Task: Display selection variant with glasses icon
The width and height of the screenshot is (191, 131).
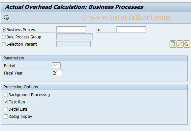Action: click(187, 44)
